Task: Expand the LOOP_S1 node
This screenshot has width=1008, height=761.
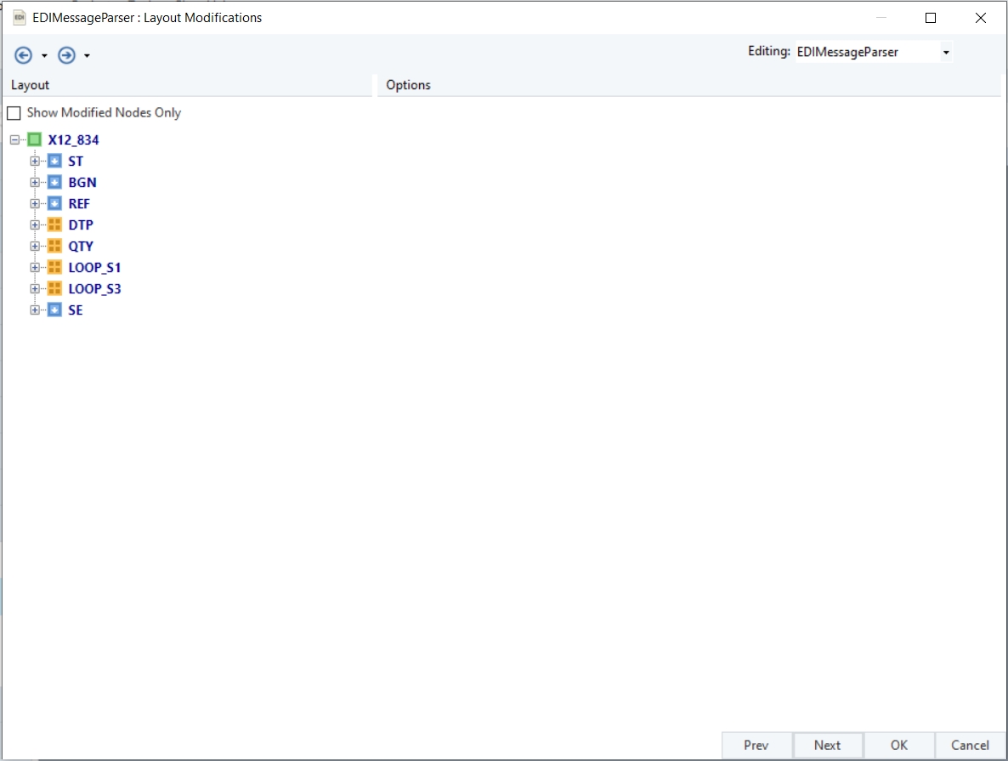Action: click(x=35, y=267)
